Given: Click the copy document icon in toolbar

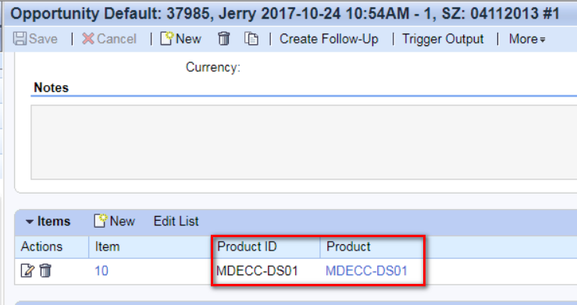Looking at the screenshot, I should click(x=251, y=38).
